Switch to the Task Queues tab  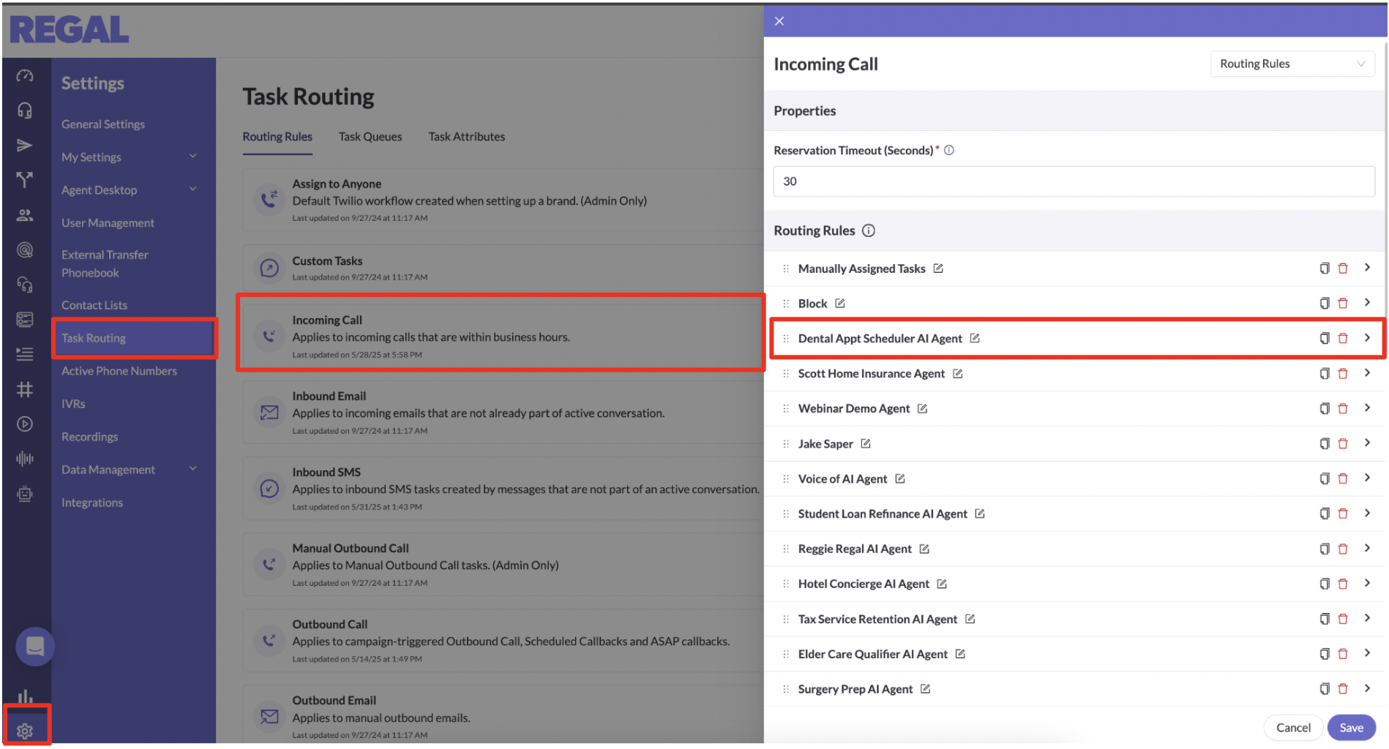[x=370, y=137]
